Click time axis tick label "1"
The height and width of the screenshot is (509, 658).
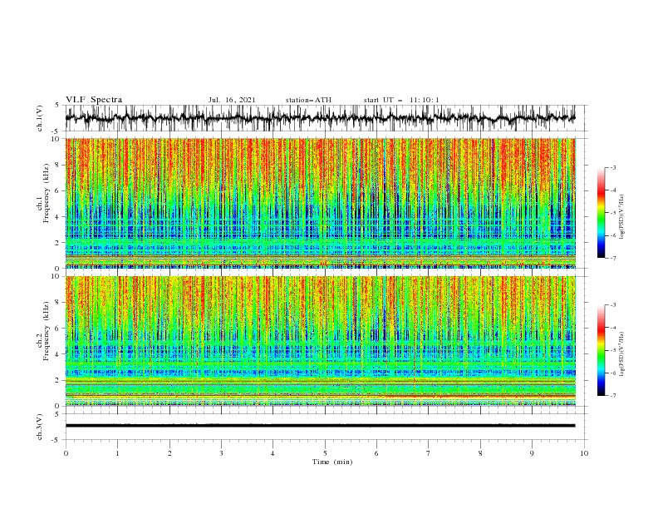click(x=117, y=453)
